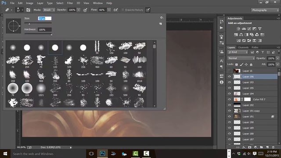Open layer blend mode Normal dropdown

(x=241, y=58)
